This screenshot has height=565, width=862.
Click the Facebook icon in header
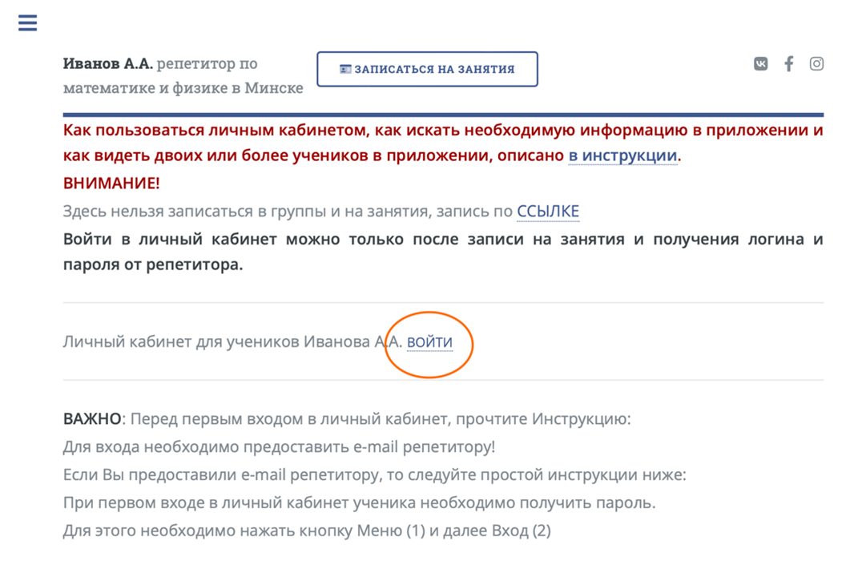point(788,64)
